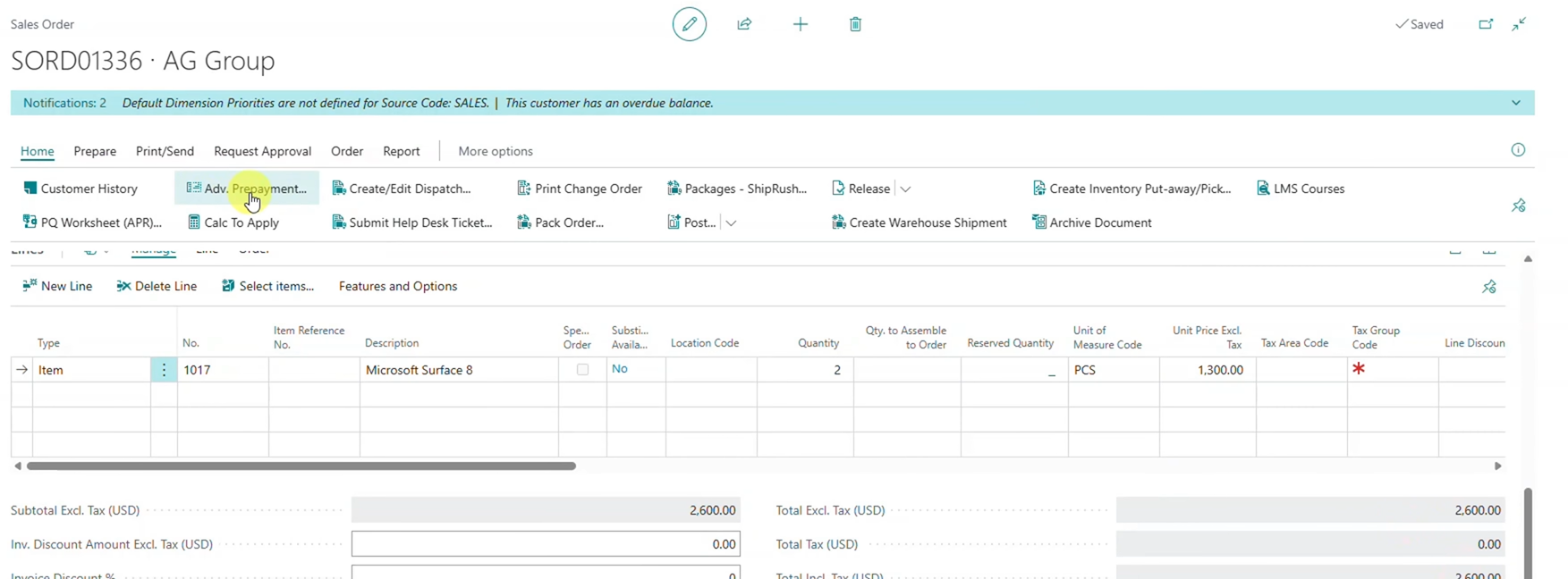
Task: Click Submit Help Desk Ticket
Action: 411,222
